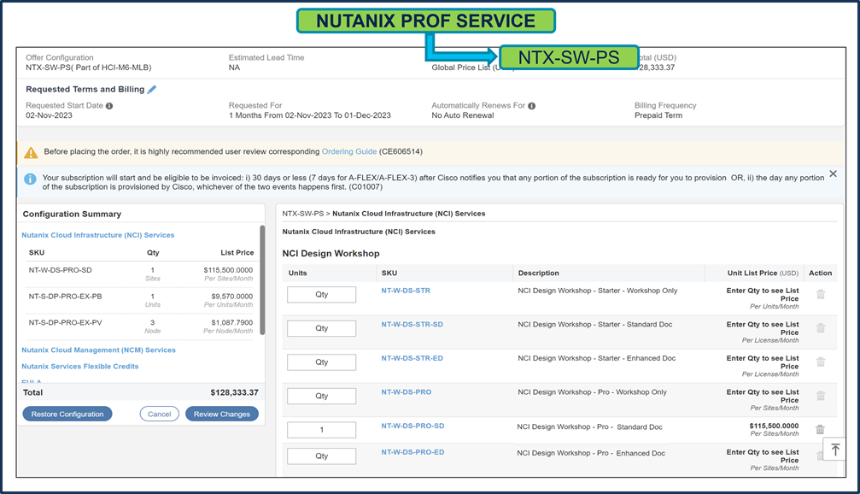The width and height of the screenshot is (860, 494).
Task: Select NT-S-DP-PRO-EX-PV in Configuration Summary
Action: coord(65,323)
